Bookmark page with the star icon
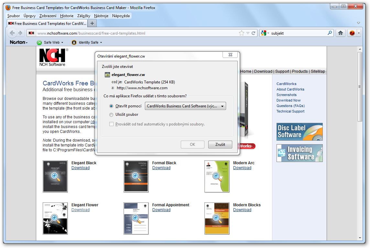370x248 pixels. (241, 33)
